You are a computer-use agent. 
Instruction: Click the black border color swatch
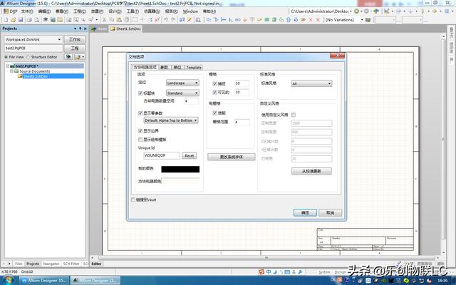[180, 170]
